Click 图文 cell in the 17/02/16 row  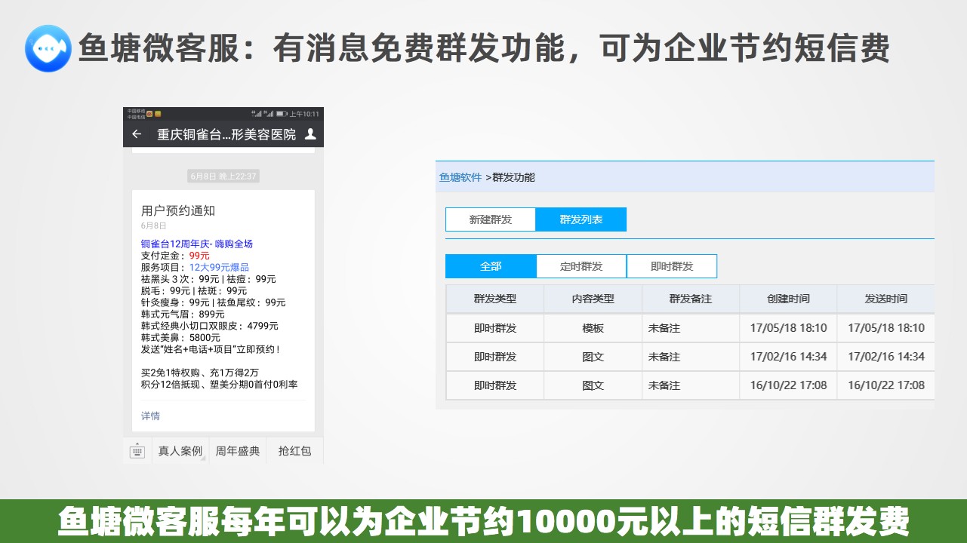tap(593, 357)
